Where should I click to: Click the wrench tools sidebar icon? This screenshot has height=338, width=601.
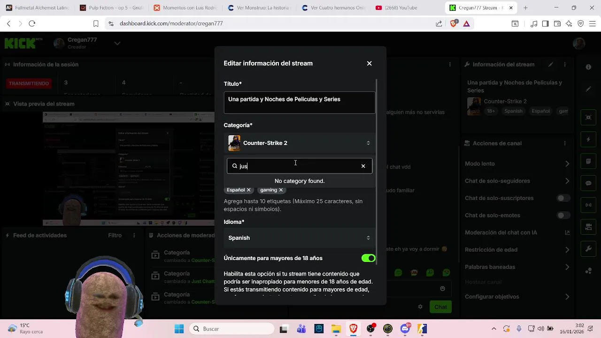tap(588, 249)
